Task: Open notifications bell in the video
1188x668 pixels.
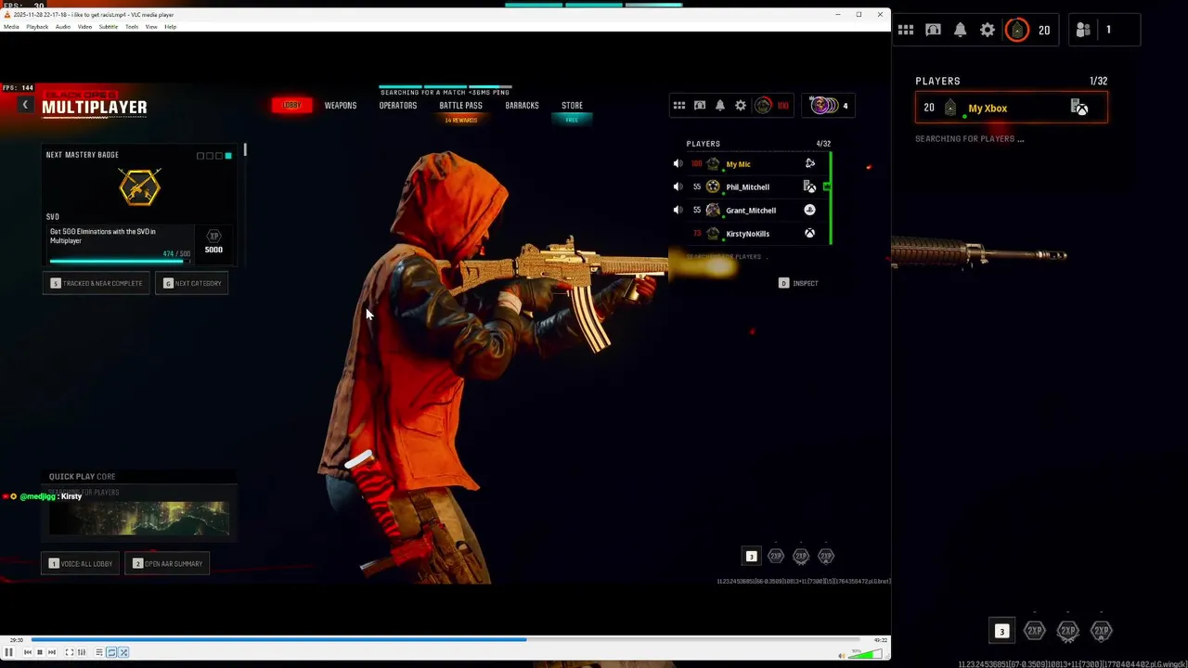Action: pyautogui.click(x=720, y=106)
